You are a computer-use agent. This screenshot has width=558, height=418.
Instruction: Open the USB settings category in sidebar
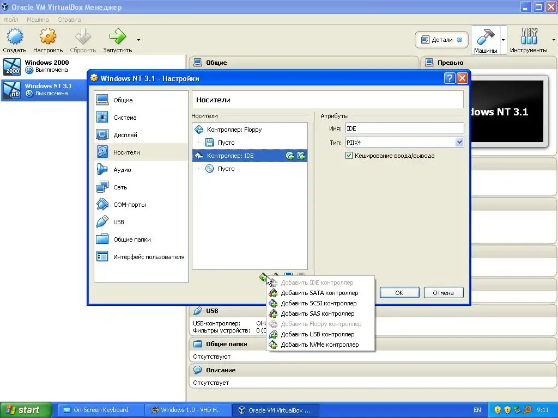[141, 222]
